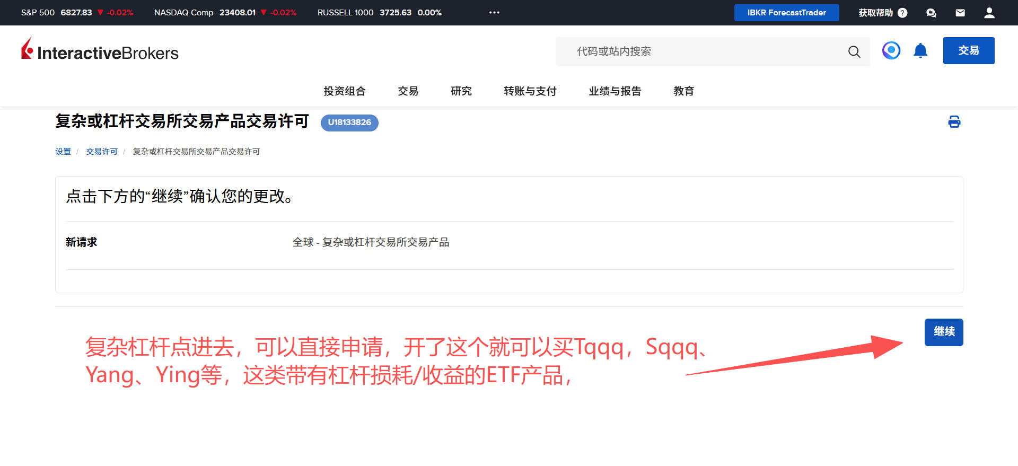This screenshot has height=466, width=1018.
Task: Open the user account profile icon
Action: [x=989, y=13]
